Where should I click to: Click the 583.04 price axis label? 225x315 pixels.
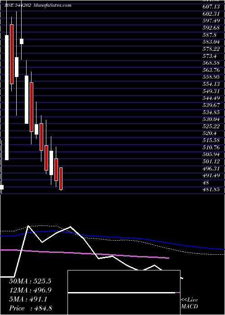point(211,42)
